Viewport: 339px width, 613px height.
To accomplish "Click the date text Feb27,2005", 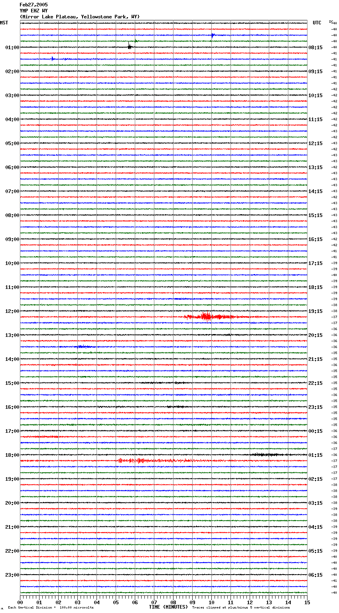I will [x=34, y=5].
